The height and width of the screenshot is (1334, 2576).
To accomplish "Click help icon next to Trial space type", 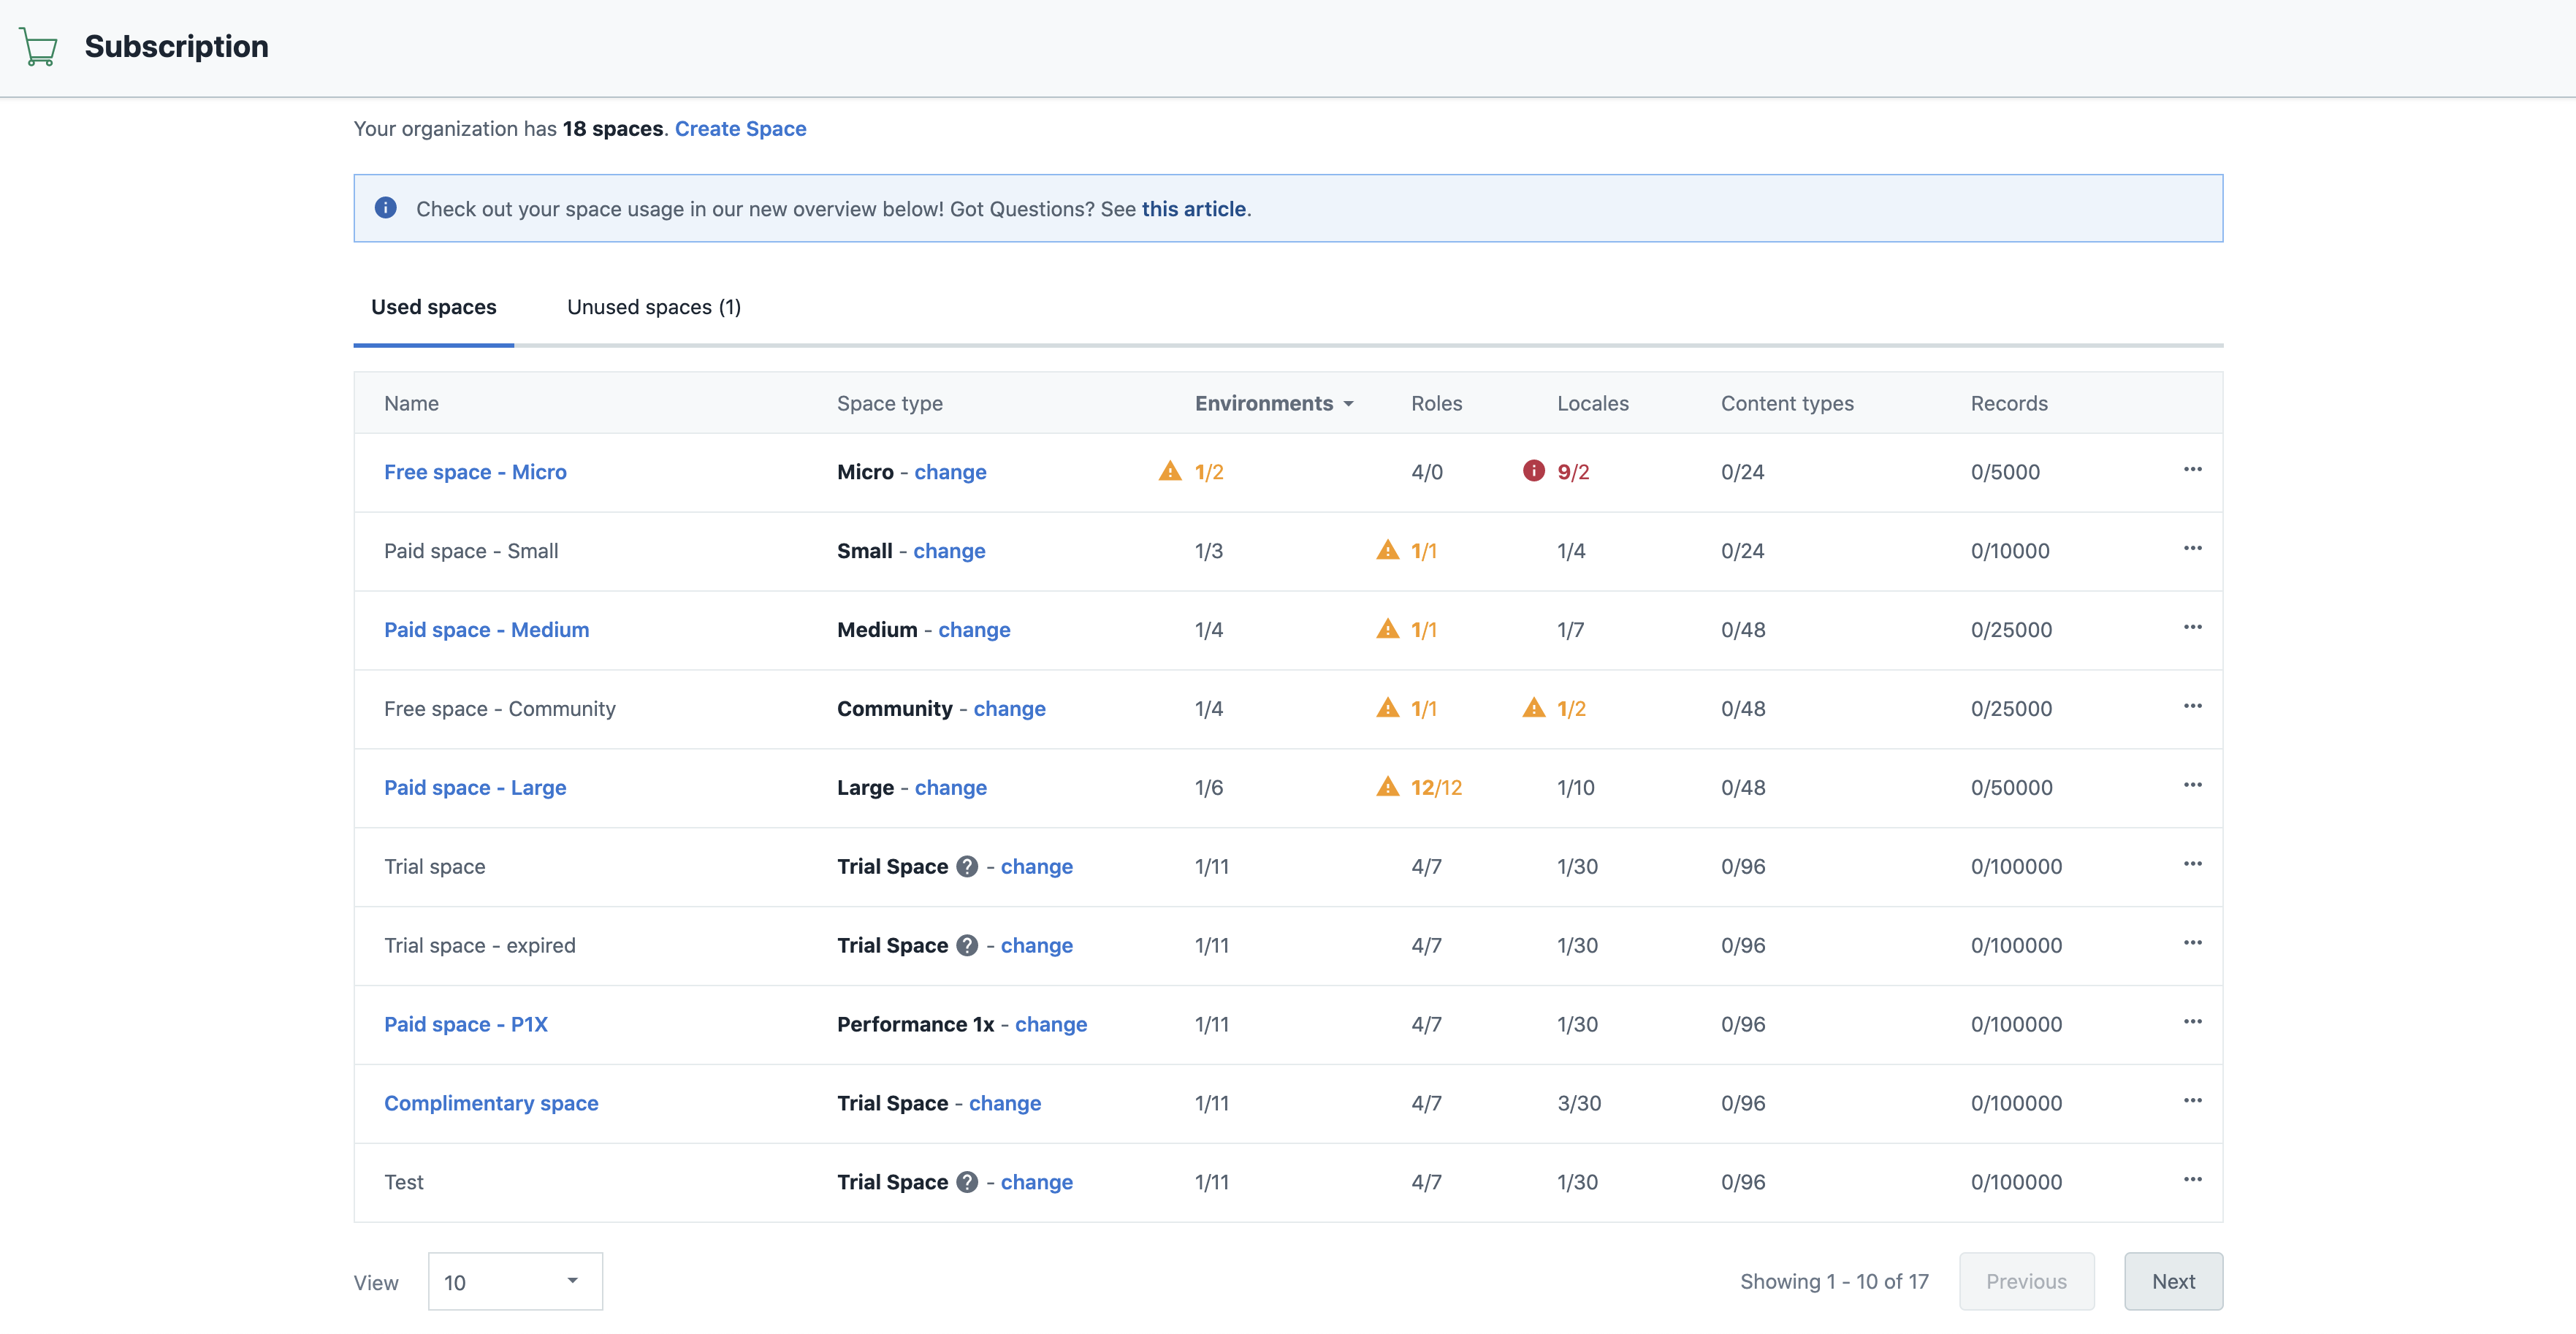I will (966, 866).
